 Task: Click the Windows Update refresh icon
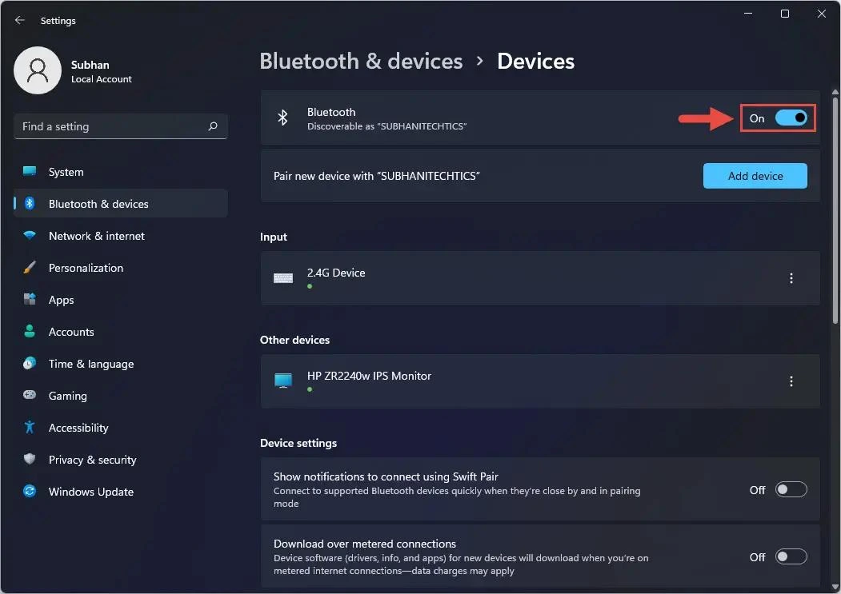[x=30, y=491]
